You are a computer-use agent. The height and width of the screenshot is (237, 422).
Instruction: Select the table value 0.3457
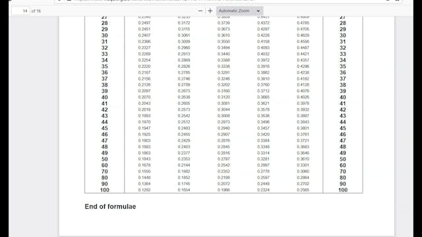pyautogui.click(x=263, y=128)
